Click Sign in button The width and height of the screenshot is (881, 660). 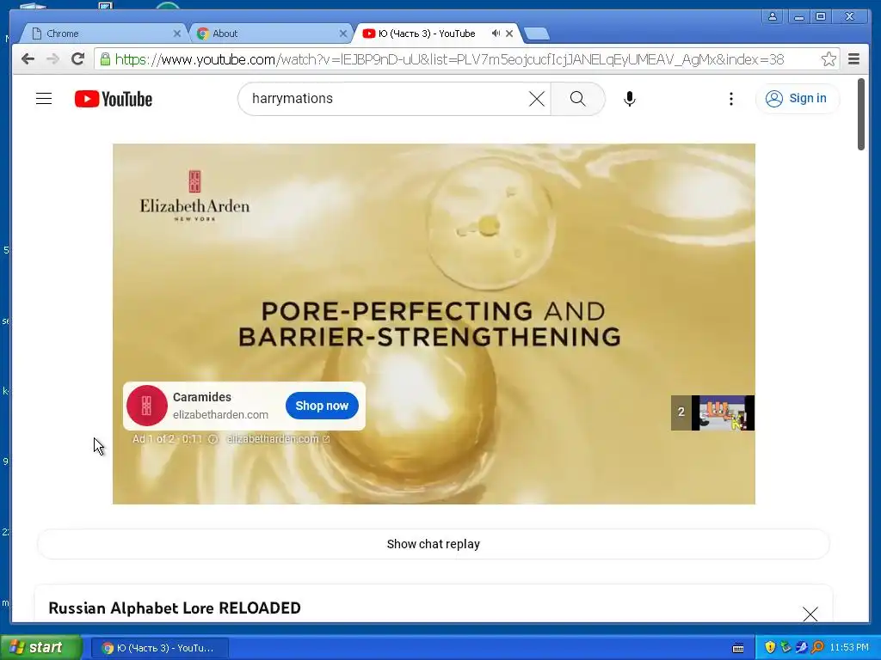(x=798, y=99)
